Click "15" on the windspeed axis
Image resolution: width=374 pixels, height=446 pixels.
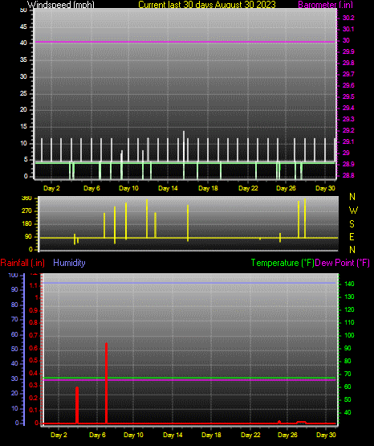pos(23,127)
